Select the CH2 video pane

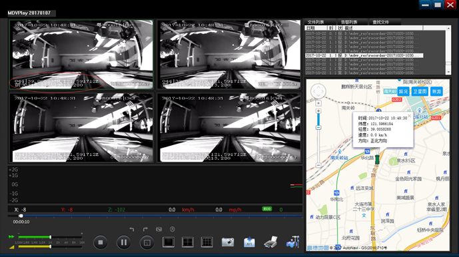pos(229,55)
